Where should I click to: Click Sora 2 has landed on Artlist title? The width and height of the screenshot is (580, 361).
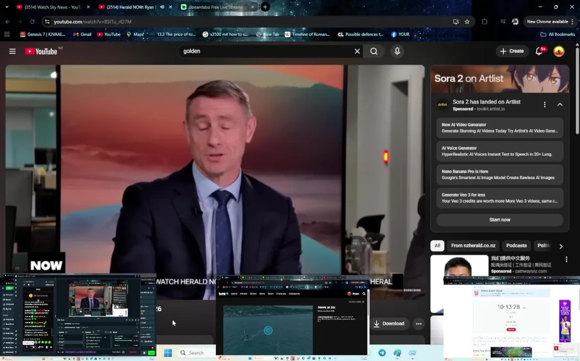click(x=486, y=102)
